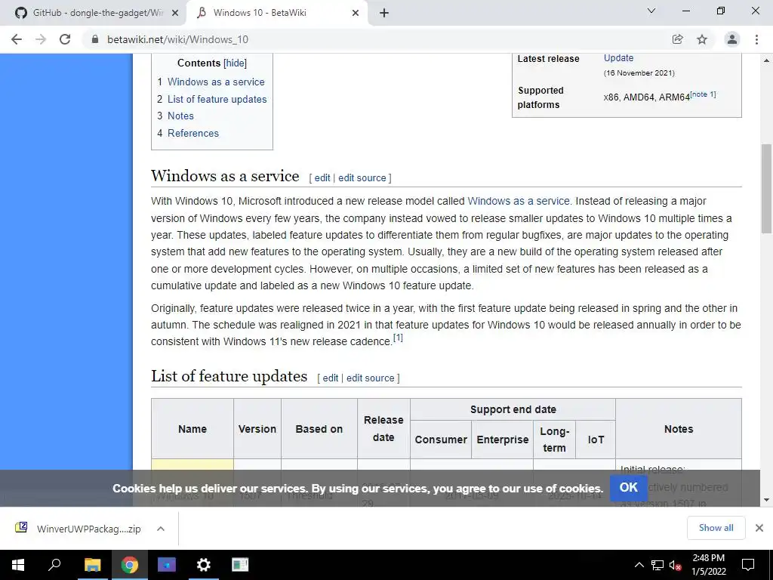773x580 pixels.
Task: Jump to the Notes contents entry
Action: click(180, 116)
